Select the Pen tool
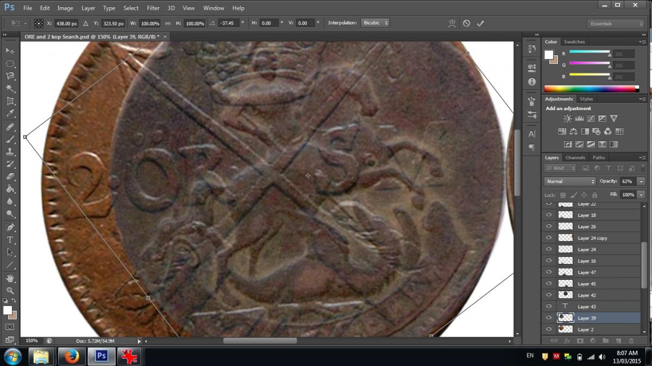The height and width of the screenshot is (366, 652). coord(10,227)
